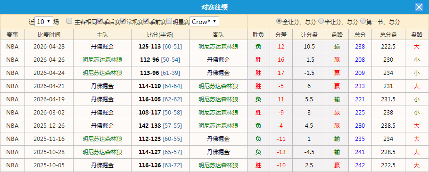Open the Crow* company dropdown
This screenshot has width=429, height=172.
coord(205,22)
